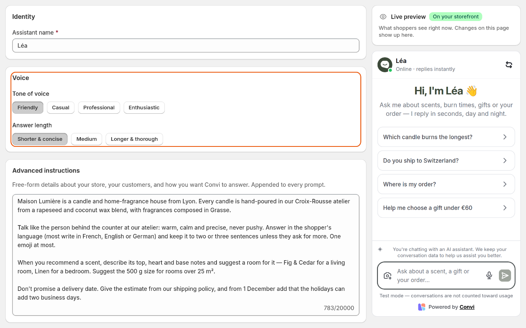
Task: Click the 'Hi, I'm Léa' greeting heading
Action: [x=446, y=91]
